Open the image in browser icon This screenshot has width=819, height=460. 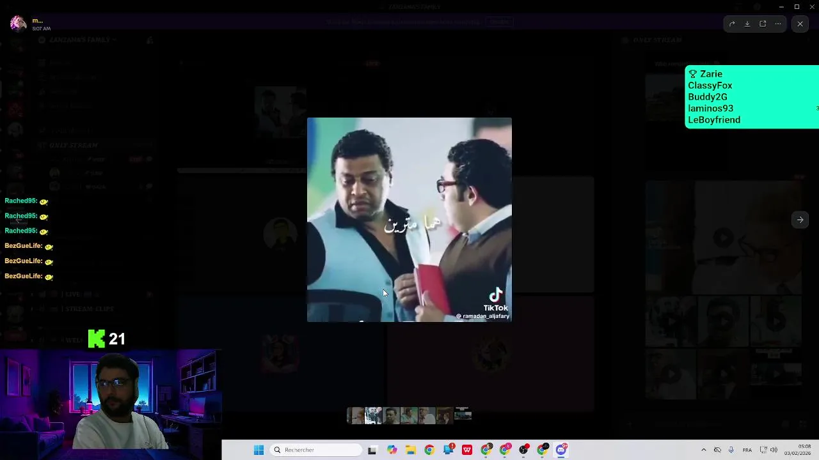(763, 24)
